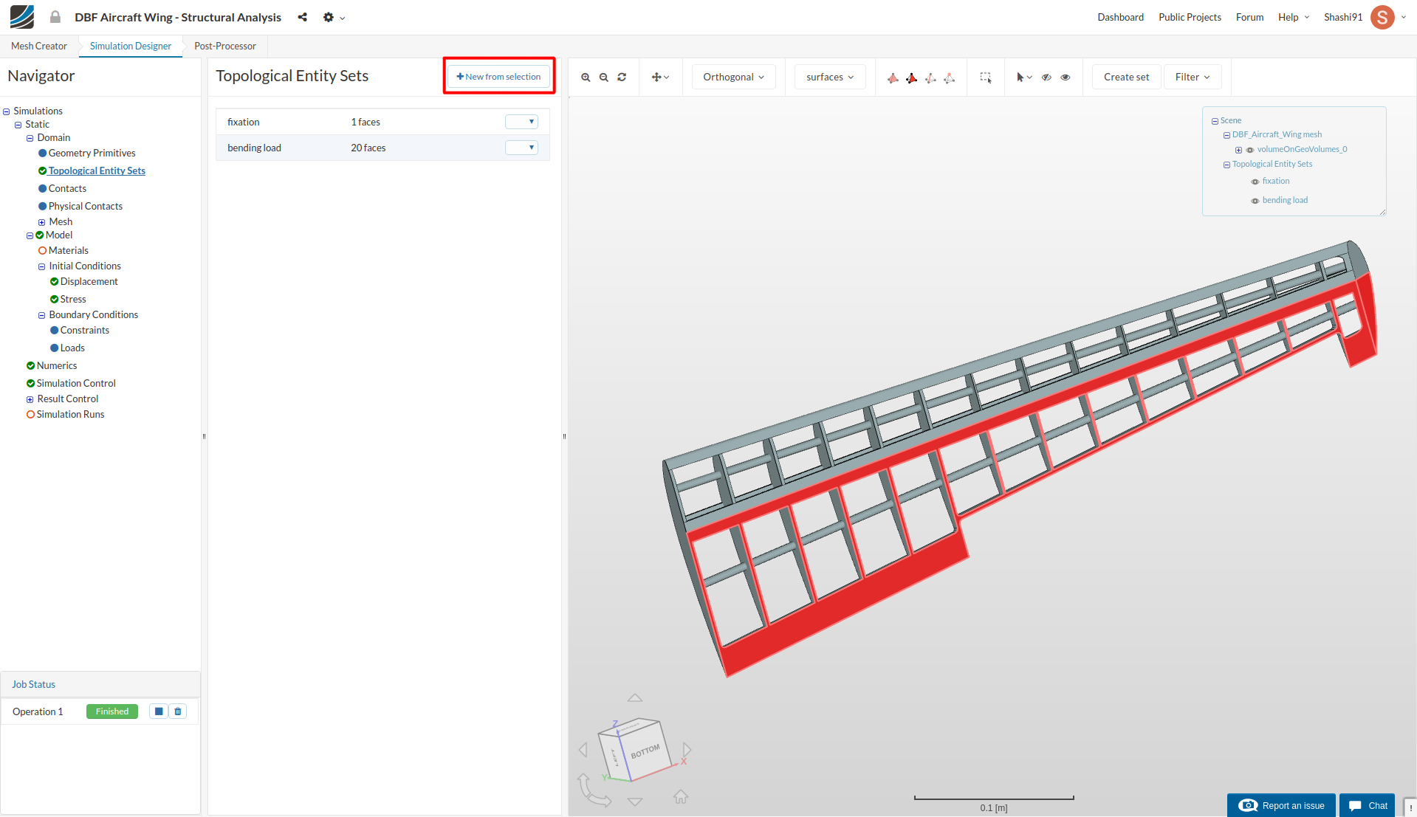Image resolution: width=1417 pixels, height=817 pixels.
Task: Click the SimScale logo
Action: pyautogui.click(x=22, y=17)
